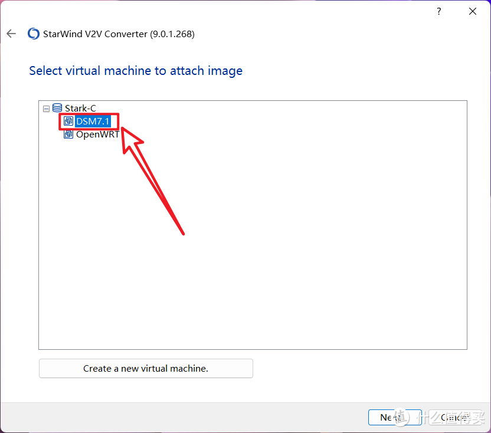This screenshot has width=491, height=433.
Task: Click the 'Select virtual machine to attach image' heading
Action: pyautogui.click(x=136, y=71)
